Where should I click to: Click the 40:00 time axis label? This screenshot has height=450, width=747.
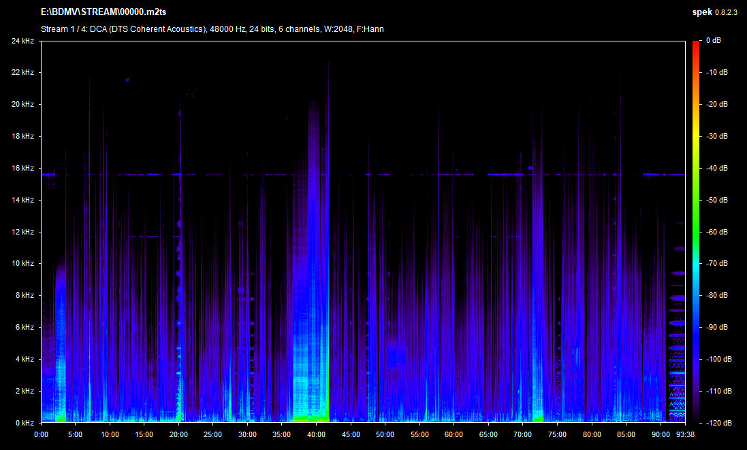(316, 434)
